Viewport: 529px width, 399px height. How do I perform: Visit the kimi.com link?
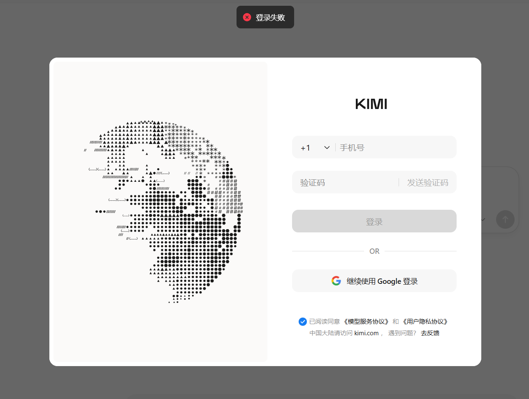367,333
